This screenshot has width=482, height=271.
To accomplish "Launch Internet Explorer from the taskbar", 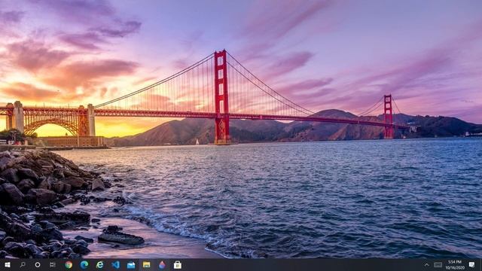I will pyautogui.click(x=100, y=264).
